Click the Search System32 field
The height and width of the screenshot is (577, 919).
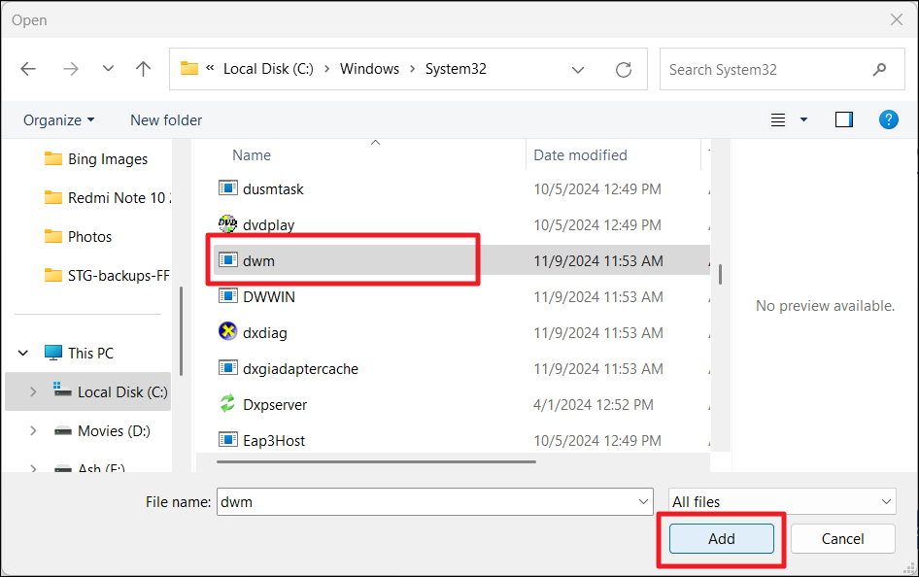point(767,70)
